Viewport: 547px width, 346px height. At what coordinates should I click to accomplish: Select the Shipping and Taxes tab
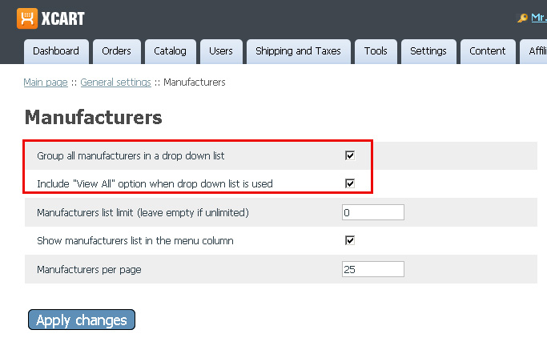[x=298, y=51]
